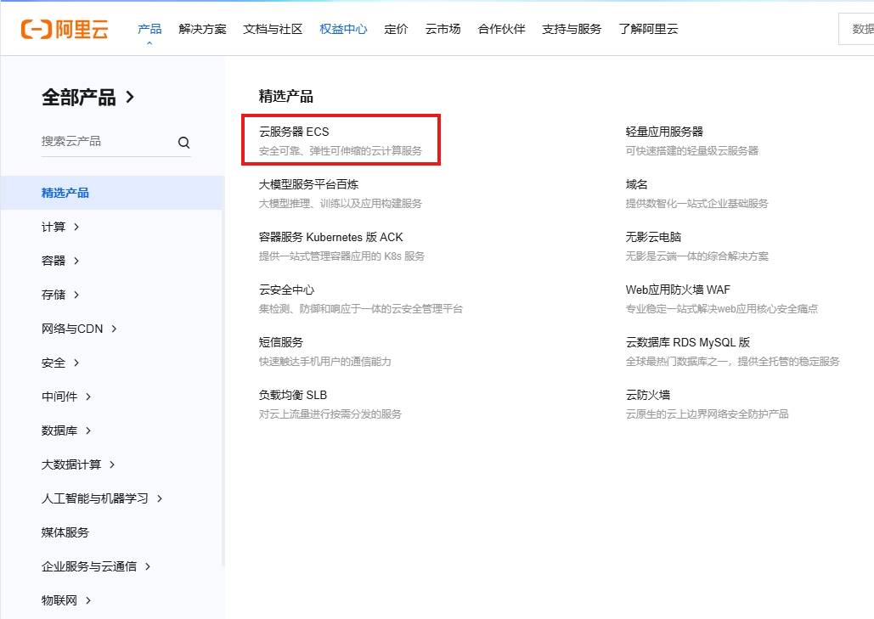Open 云安全中心 product
This screenshot has height=619, width=874.
coord(286,290)
